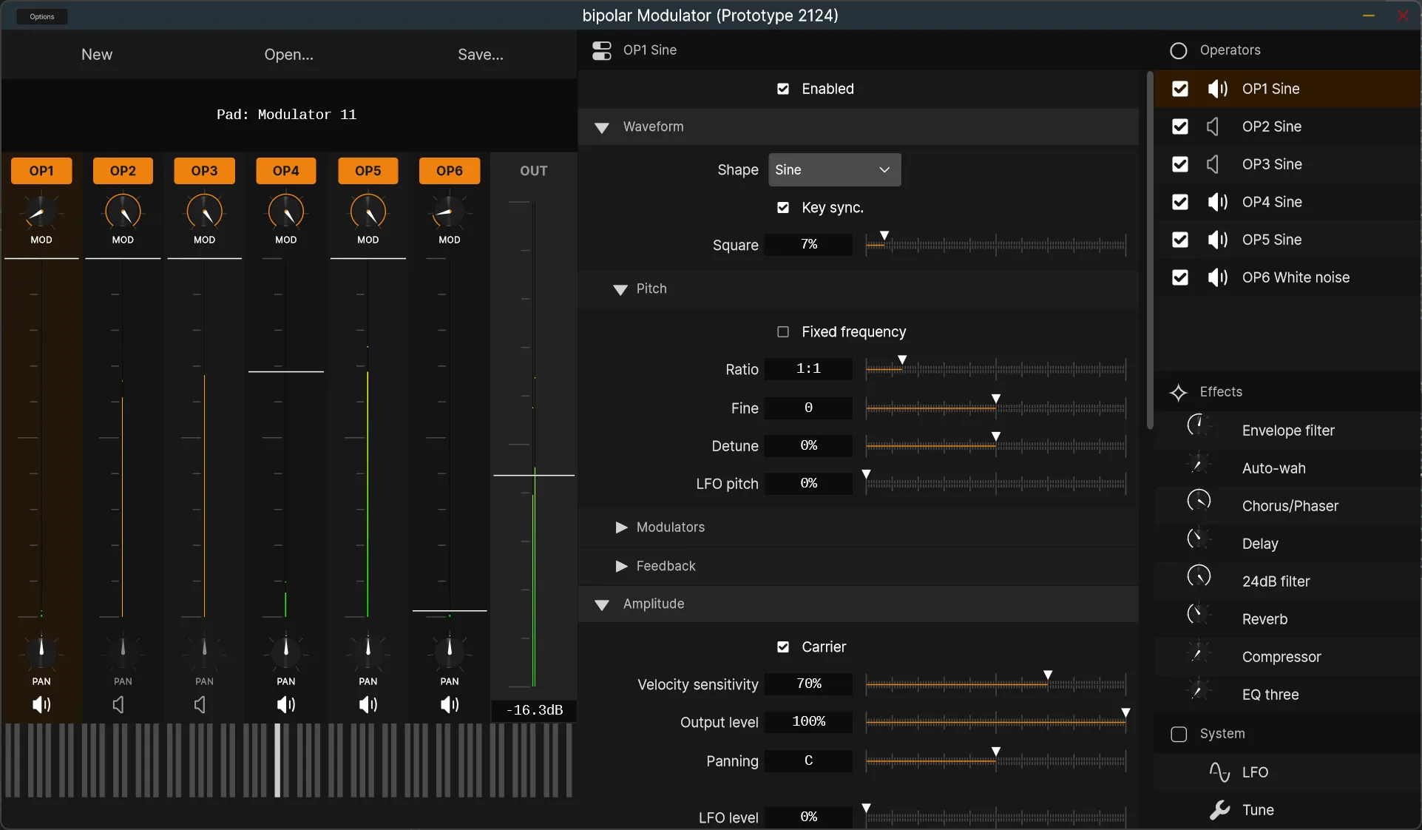Viewport: 1422px width, 830px height.
Task: Click the Reverb effect icon
Action: click(1198, 615)
